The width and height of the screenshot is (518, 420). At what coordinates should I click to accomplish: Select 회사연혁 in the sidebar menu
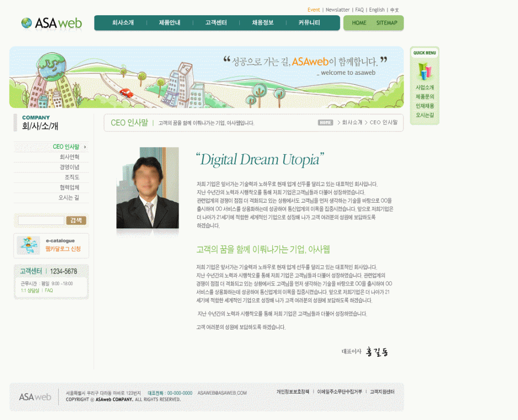(69, 157)
